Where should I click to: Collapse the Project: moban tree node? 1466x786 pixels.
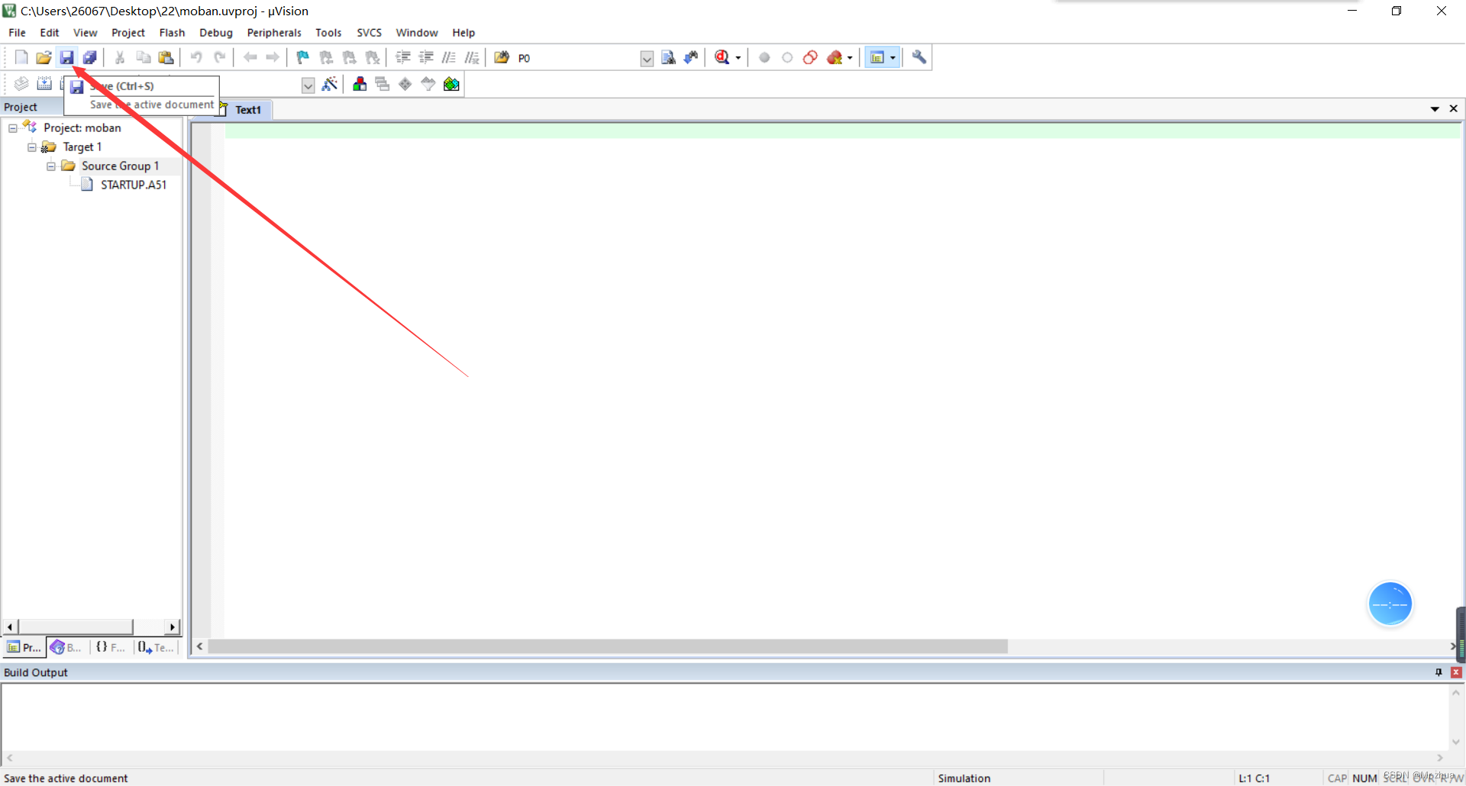click(13, 128)
